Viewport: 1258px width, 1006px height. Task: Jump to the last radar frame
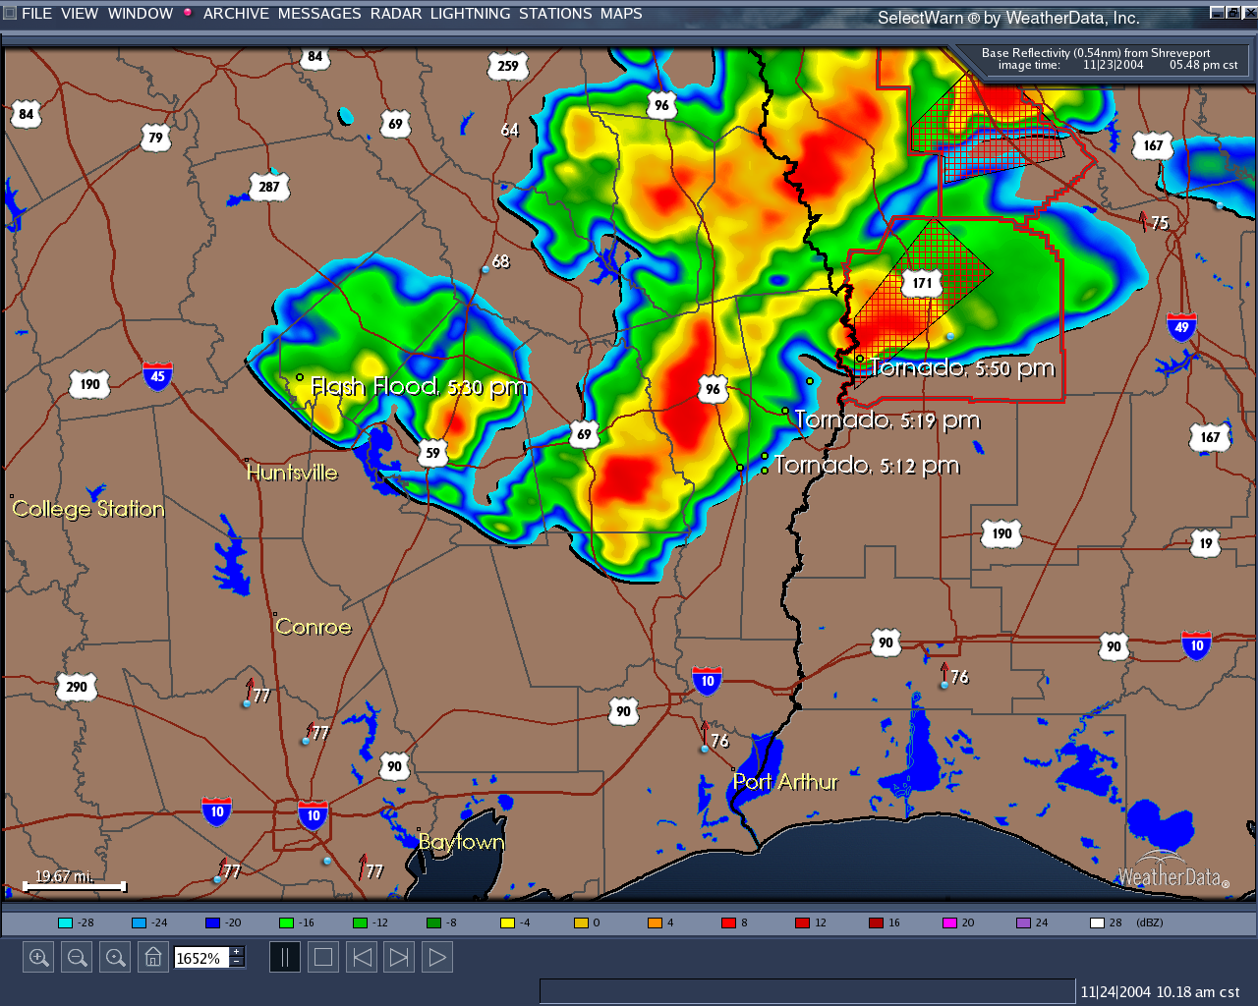pos(398,956)
